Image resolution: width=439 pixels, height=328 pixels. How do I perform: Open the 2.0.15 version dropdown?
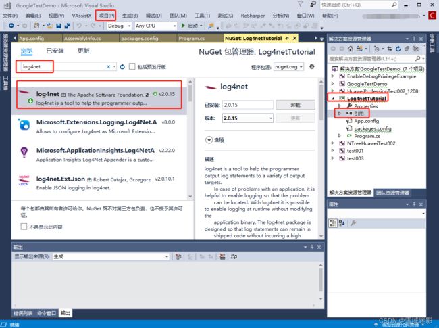tap(248, 118)
